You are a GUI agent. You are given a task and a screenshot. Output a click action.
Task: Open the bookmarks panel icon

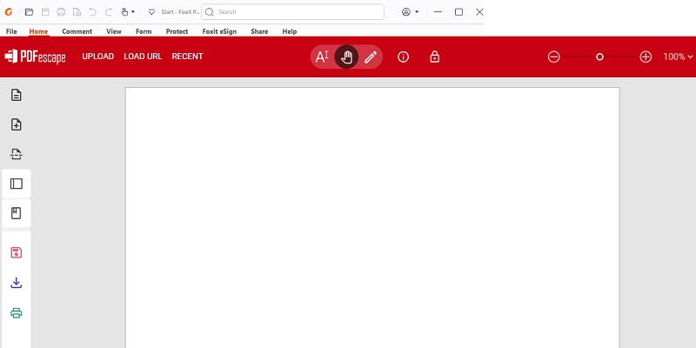click(17, 213)
